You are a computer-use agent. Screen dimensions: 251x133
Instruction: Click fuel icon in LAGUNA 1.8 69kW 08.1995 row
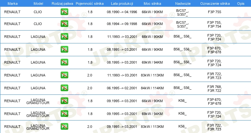64,62
